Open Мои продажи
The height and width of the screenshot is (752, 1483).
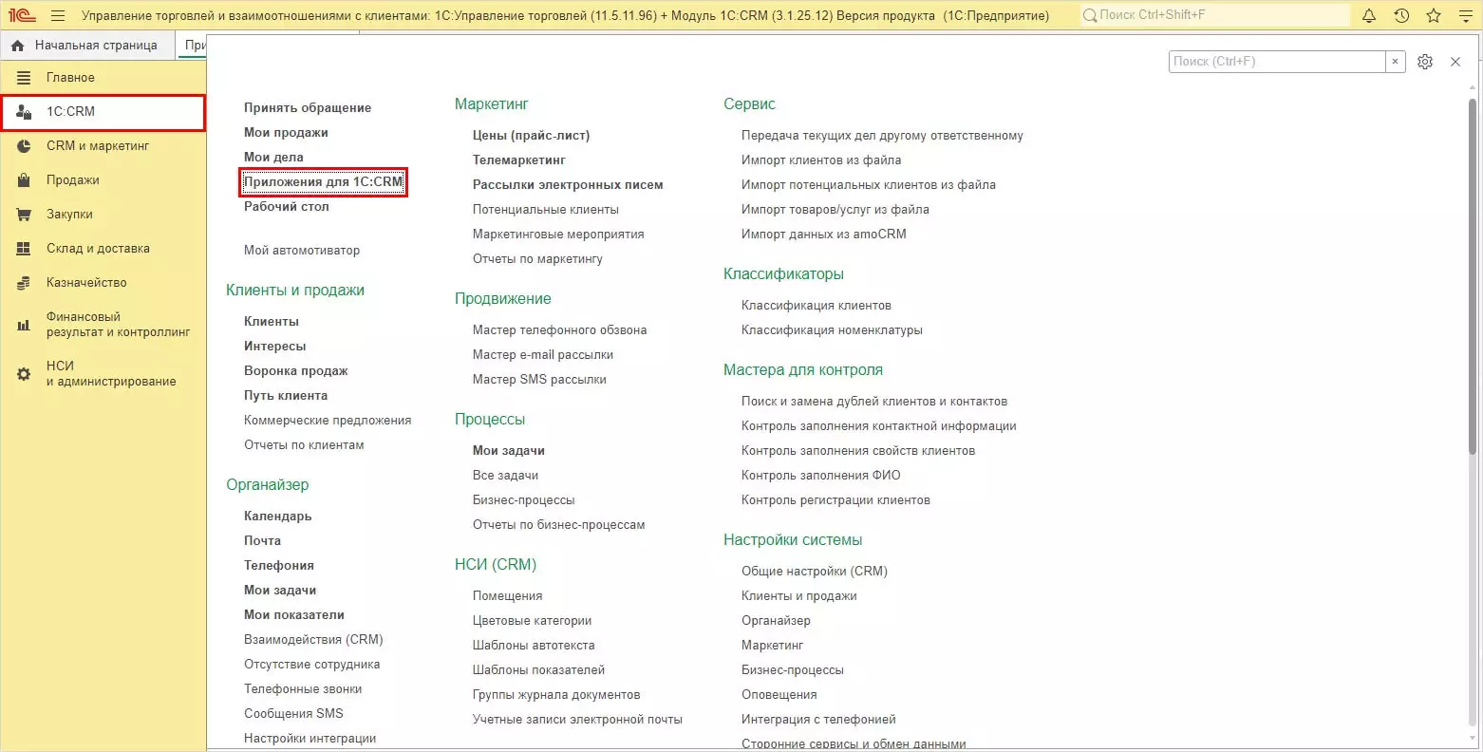click(286, 133)
